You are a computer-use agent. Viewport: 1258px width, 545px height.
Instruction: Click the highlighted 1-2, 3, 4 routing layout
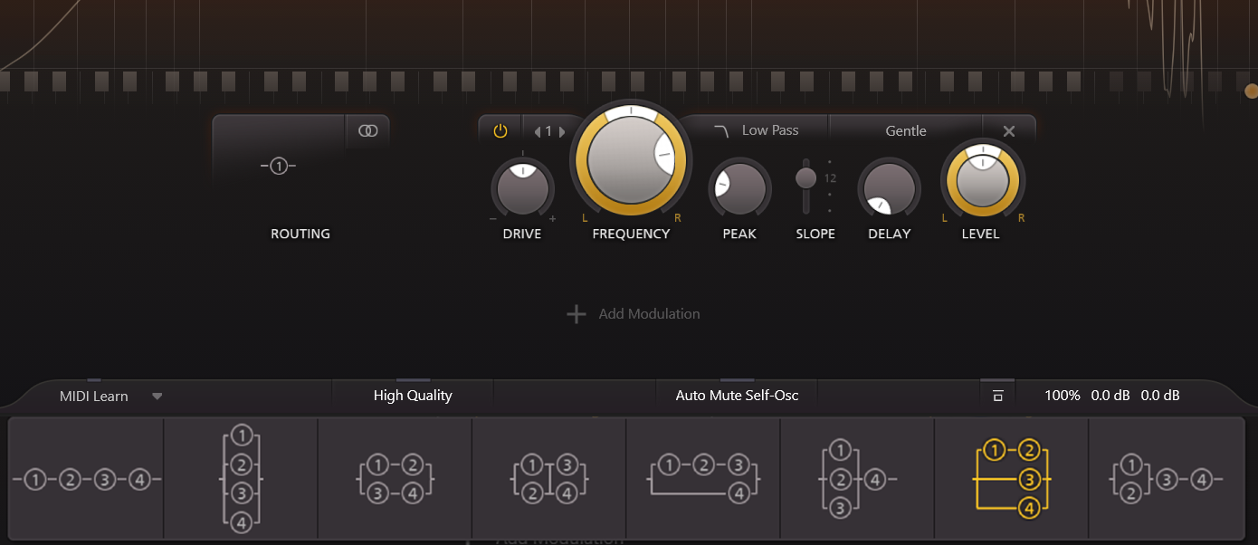click(x=1011, y=479)
